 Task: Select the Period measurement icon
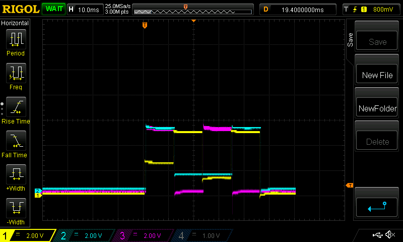[x=16, y=39]
